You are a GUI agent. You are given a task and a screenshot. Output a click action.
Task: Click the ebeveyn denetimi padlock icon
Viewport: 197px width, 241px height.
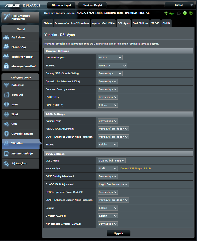point(6,66)
